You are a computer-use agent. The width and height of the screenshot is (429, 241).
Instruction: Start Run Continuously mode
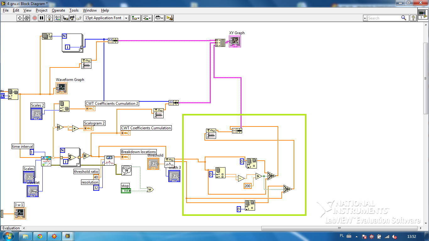(27, 18)
